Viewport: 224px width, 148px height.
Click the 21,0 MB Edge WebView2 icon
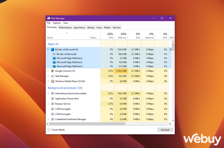[54, 67]
